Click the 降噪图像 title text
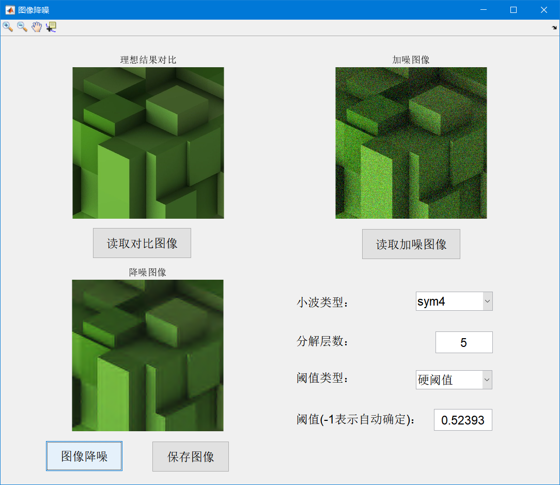The height and width of the screenshot is (485, 560). 148,272
